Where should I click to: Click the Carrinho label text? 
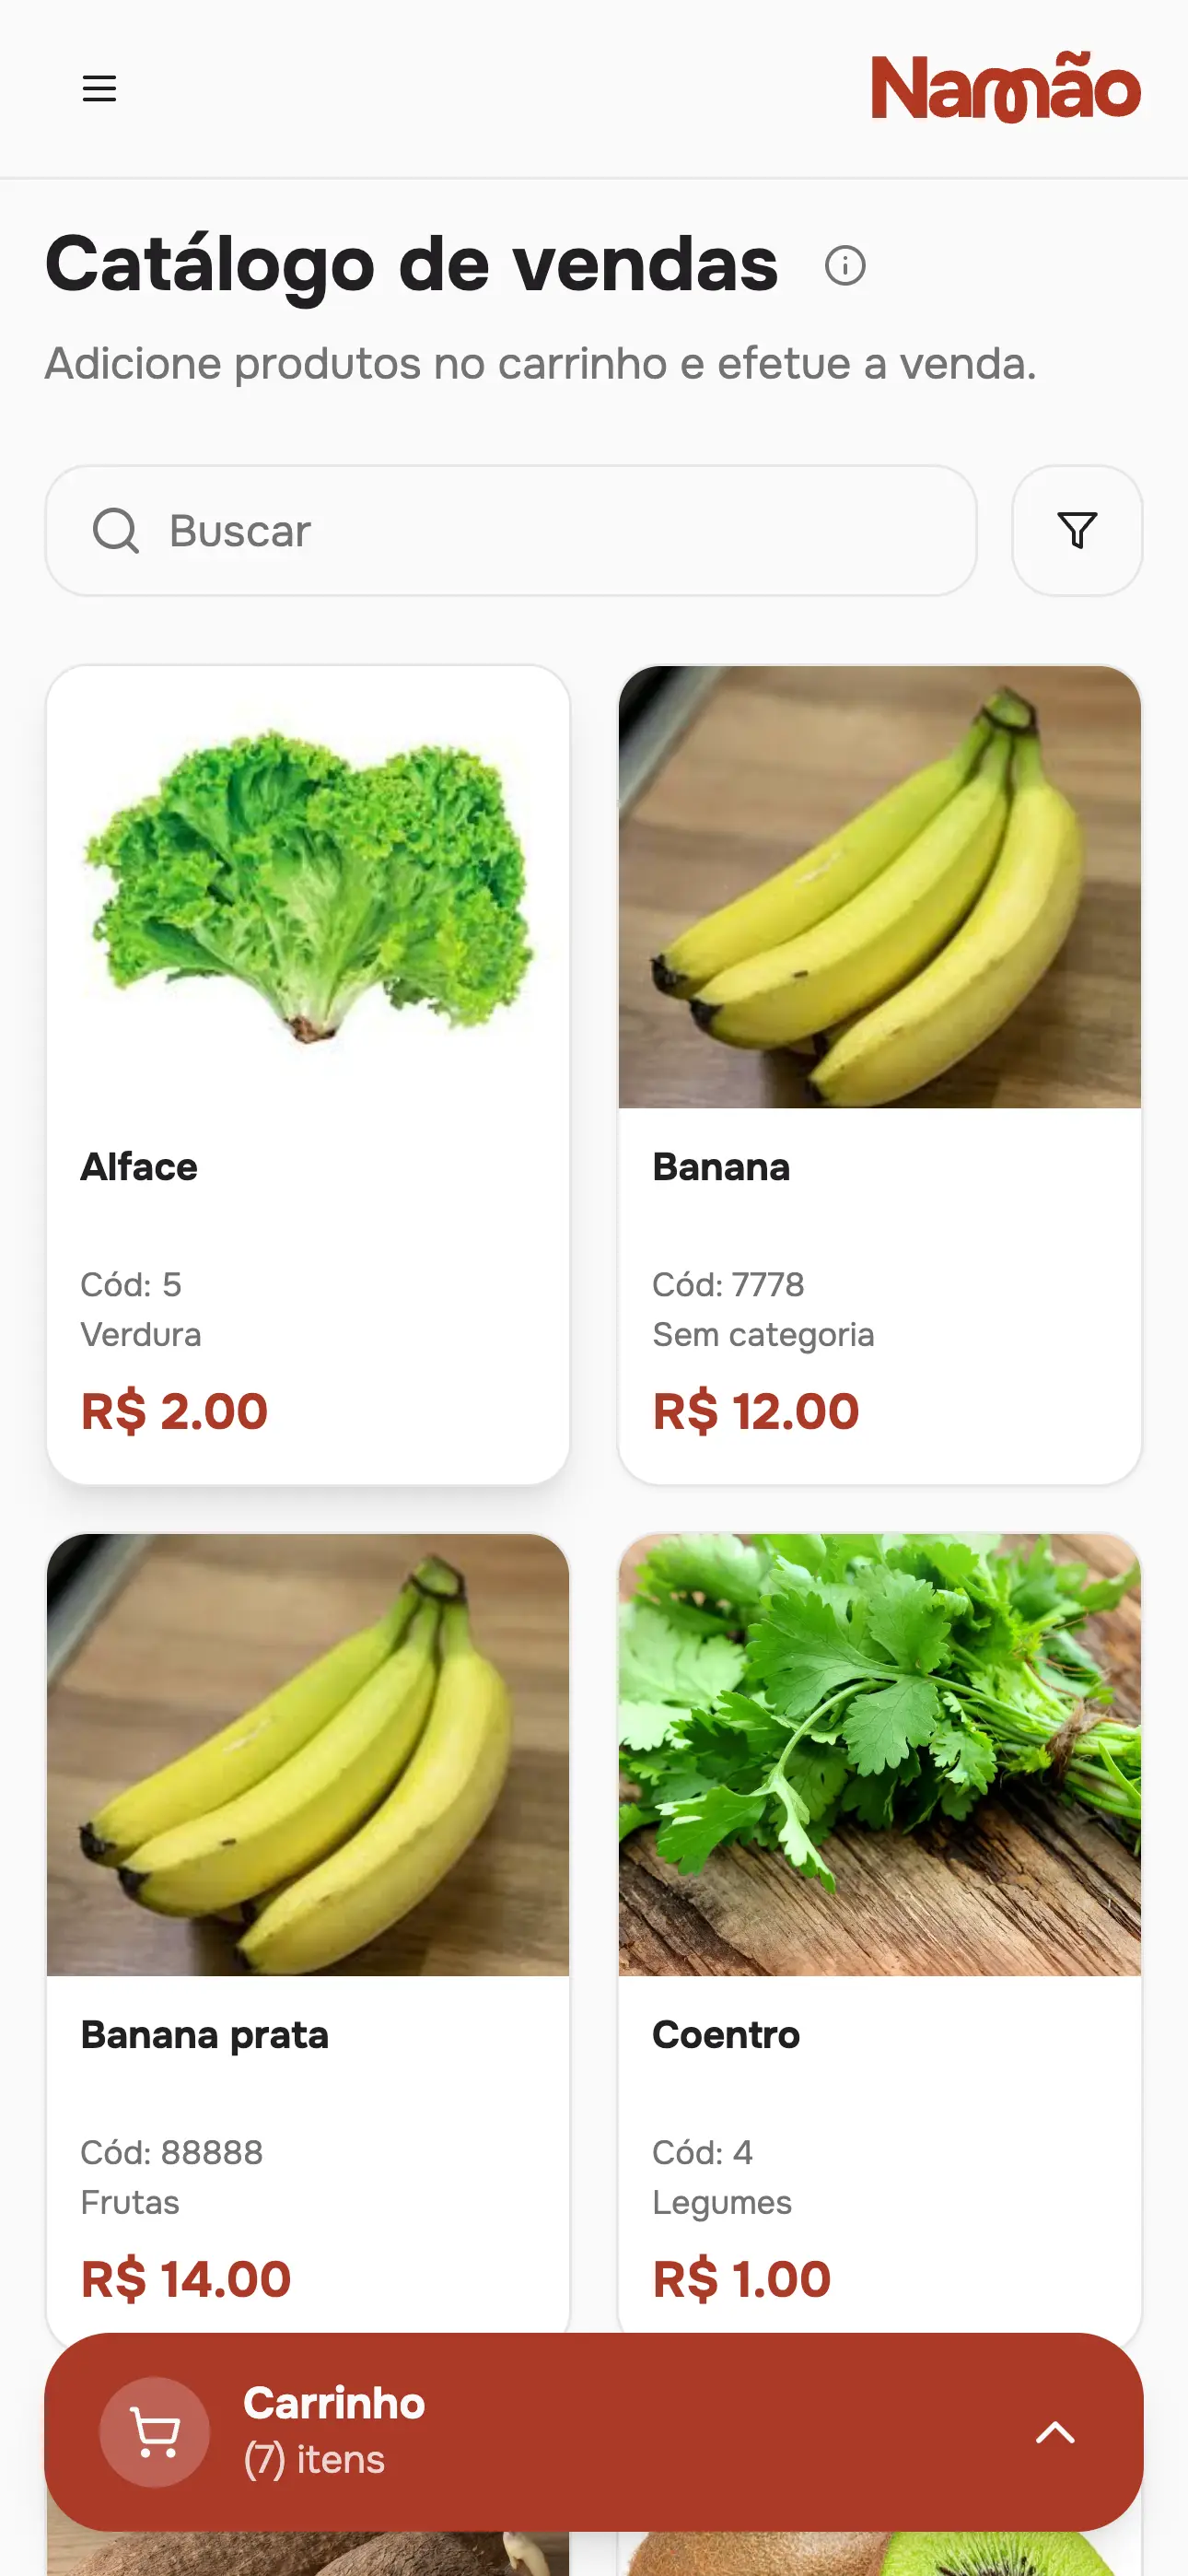click(334, 2404)
